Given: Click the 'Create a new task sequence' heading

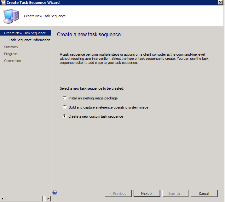Looking at the screenshot, I should point(89,34).
